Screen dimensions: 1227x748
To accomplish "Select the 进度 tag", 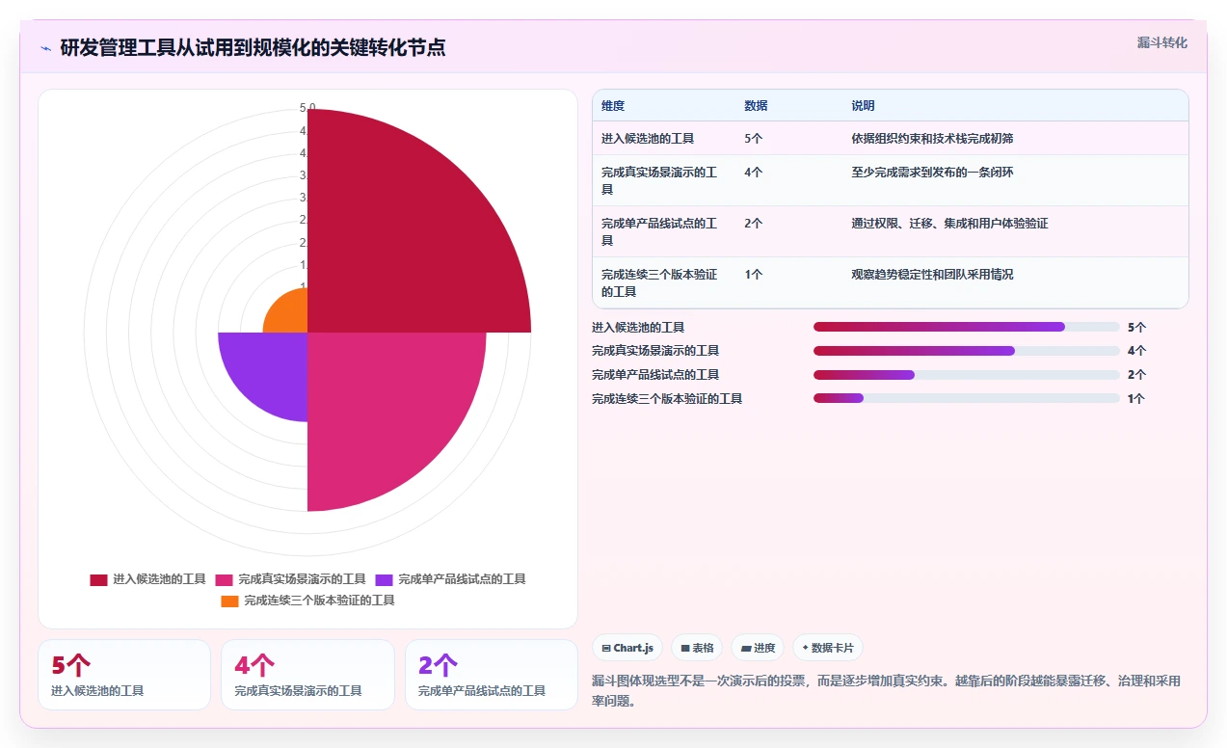I will (x=758, y=648).
